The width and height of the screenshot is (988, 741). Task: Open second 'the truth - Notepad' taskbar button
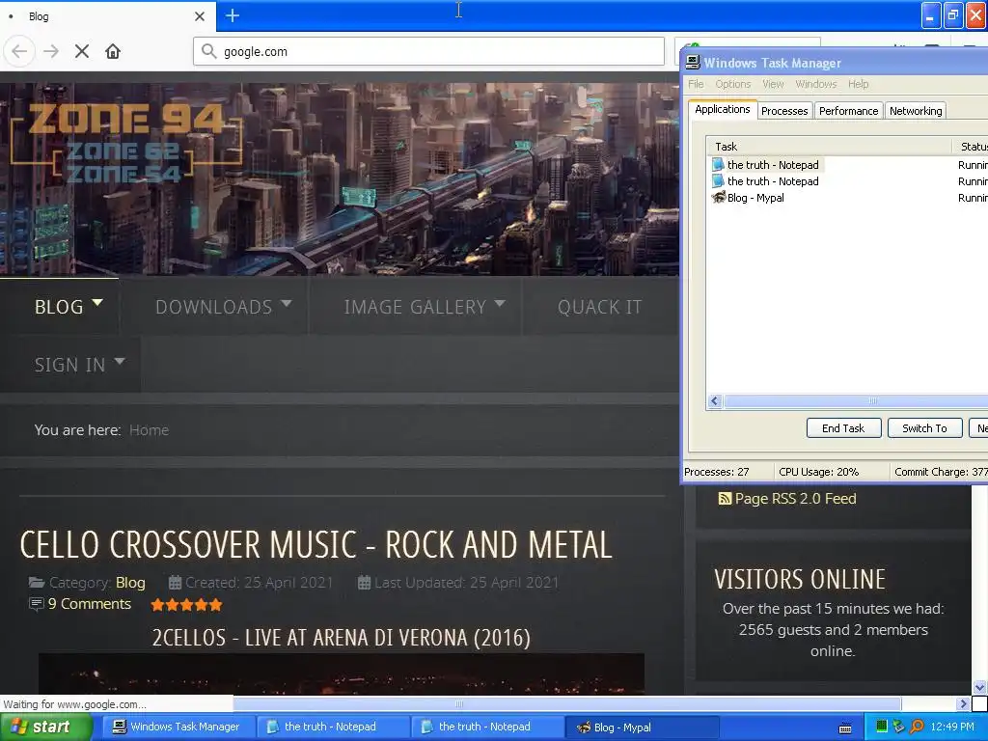pyautogui.click(x=487, y=727)
